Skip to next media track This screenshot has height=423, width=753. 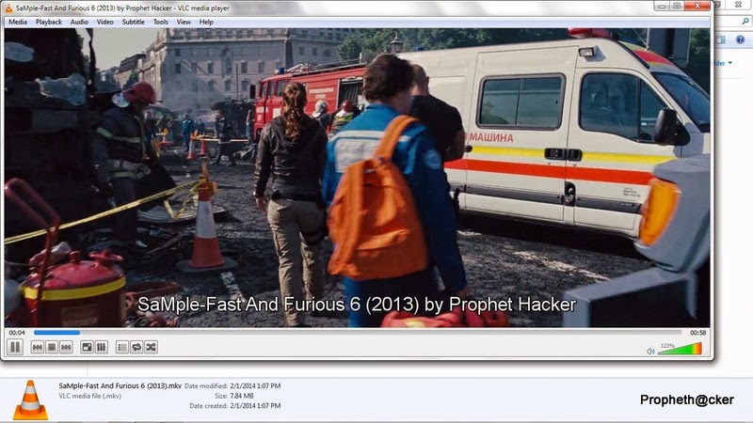pyautogui.click(x=66, y=347)
